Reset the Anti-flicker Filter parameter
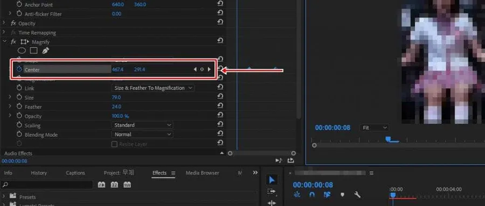The height and width of the screenshot is (206, 485). tap(220, 13)
